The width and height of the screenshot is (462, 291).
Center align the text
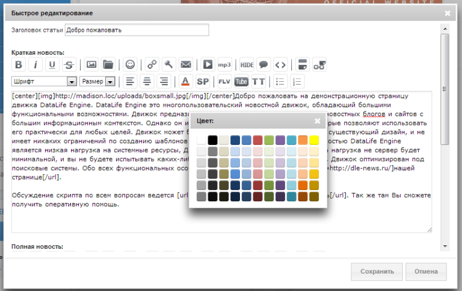click(x=147, y=81)
